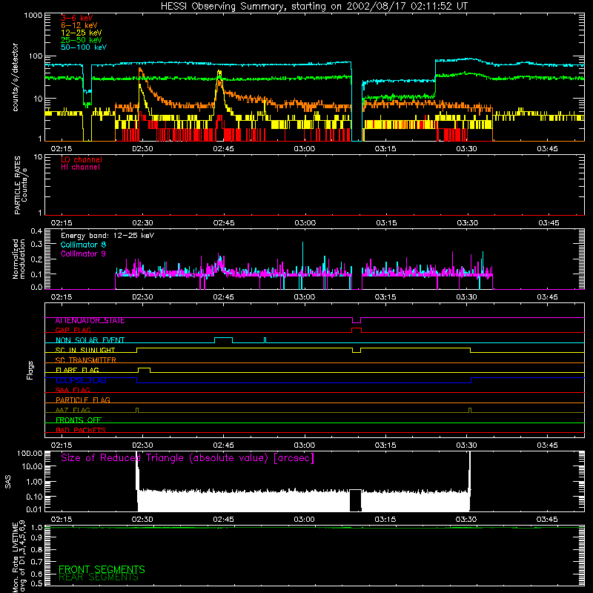Select the 6-12 keV legend label

tap(79, 25)
